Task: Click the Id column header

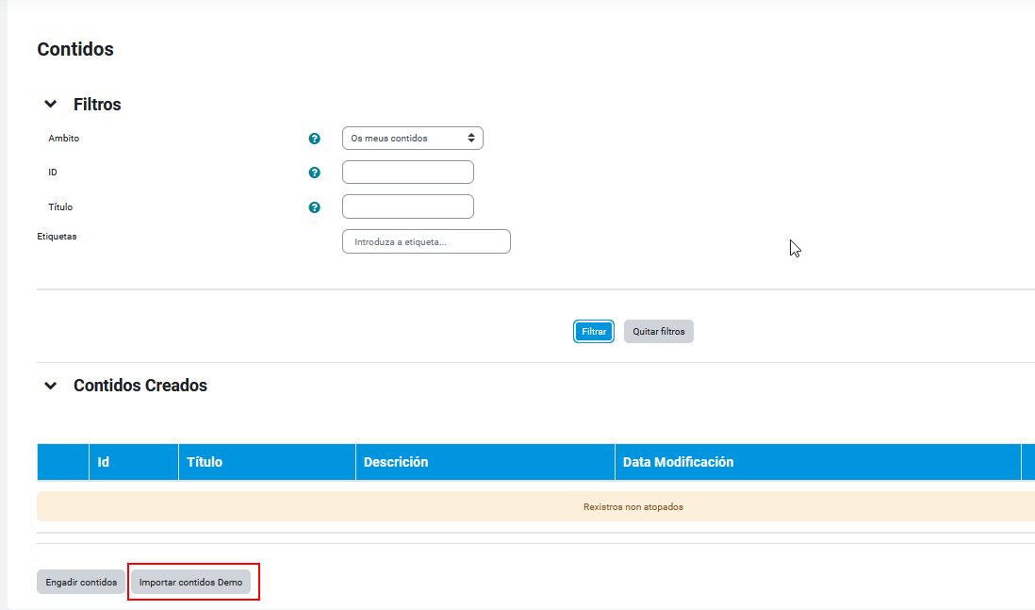Action: [x=104, y=462]
